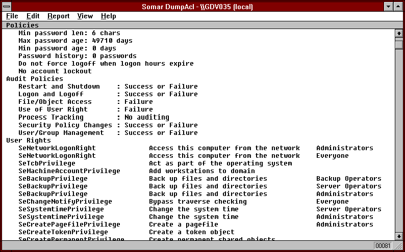The image size is (405, 252).
Task: Click the window resize grip in status bar
Action: (398, 246)
